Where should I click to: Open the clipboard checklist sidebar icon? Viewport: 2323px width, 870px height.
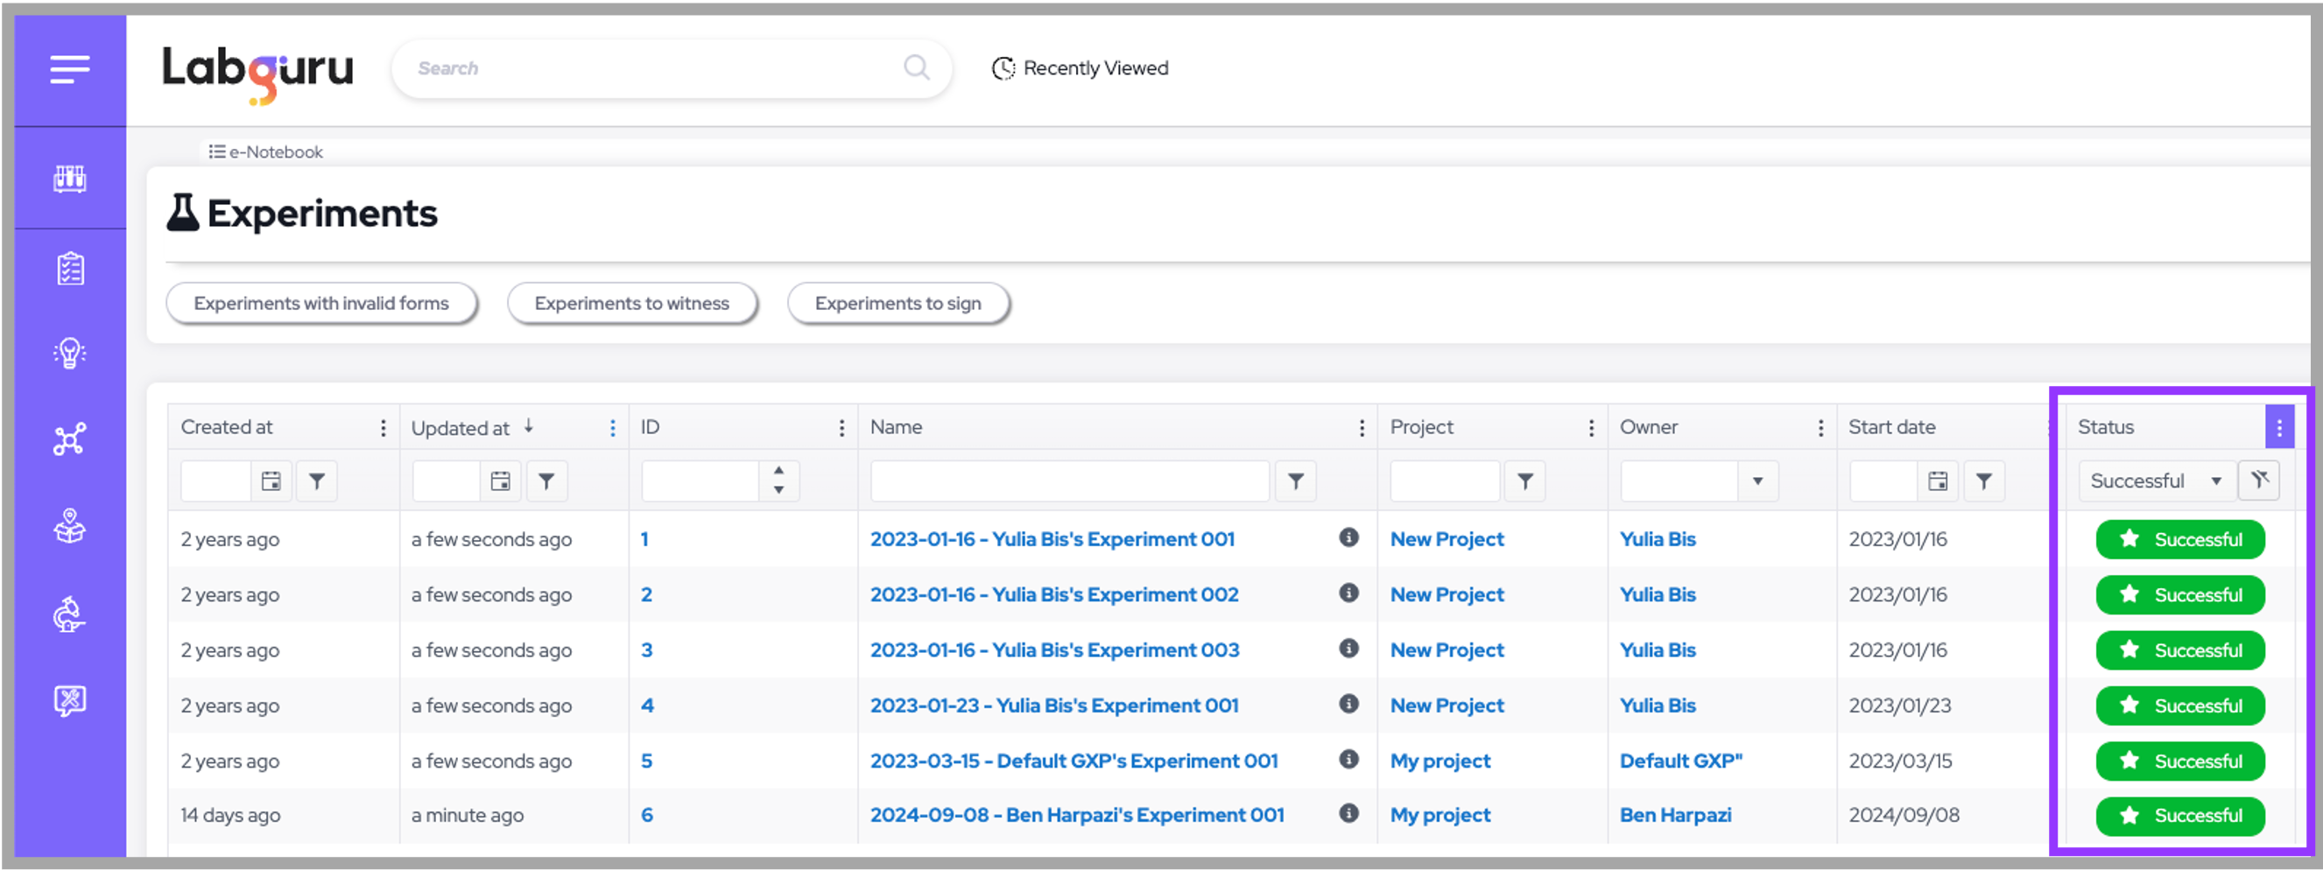click(x=69, y=269)
